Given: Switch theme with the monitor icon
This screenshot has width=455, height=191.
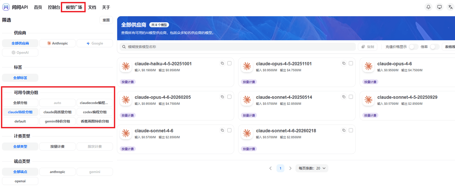Looking at the screenshot, I should pyautogui.click(x=439, y=7).
